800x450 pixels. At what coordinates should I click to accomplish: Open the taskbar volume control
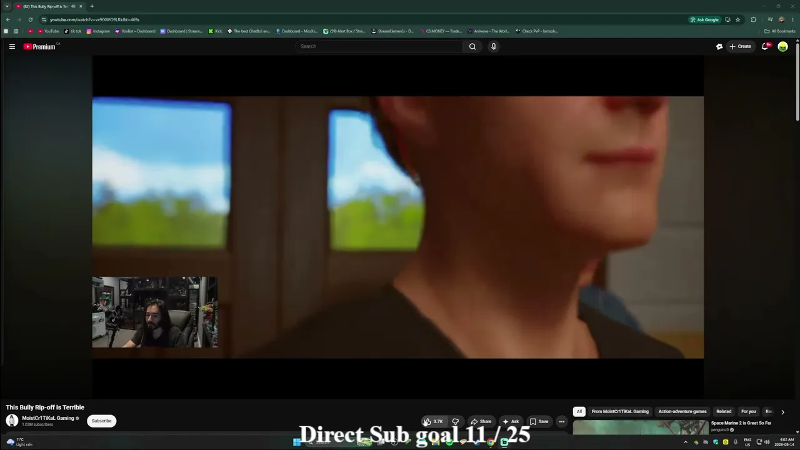tap(767, 442)
